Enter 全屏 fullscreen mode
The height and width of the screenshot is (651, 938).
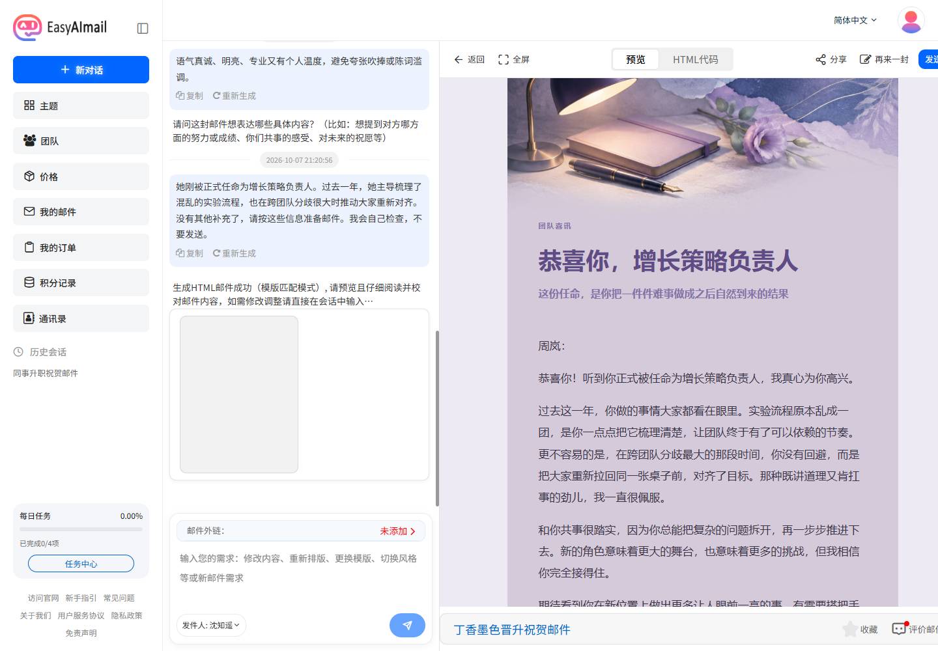[513, 59]
